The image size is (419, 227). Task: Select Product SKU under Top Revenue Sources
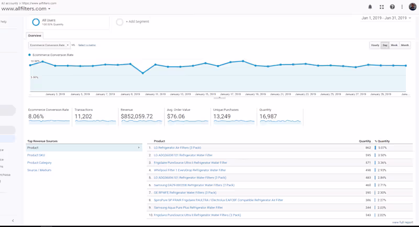pos(36,155)
